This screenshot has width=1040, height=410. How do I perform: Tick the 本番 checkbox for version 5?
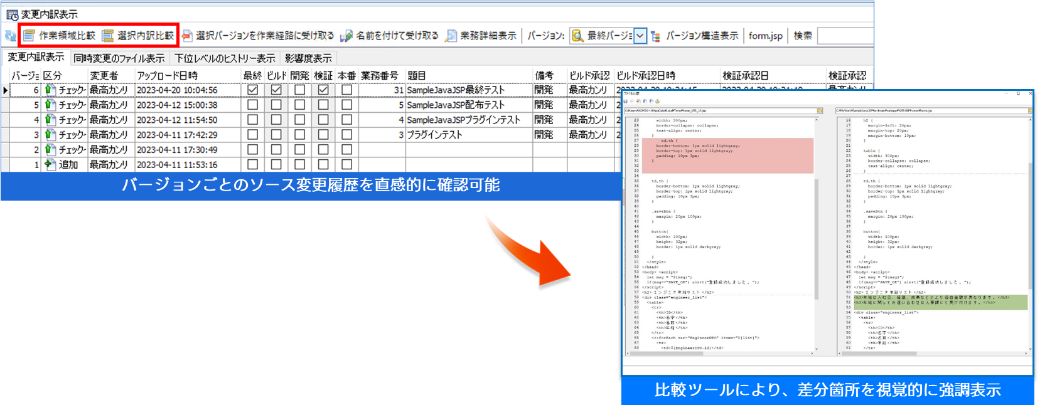[x=346, y=105]
